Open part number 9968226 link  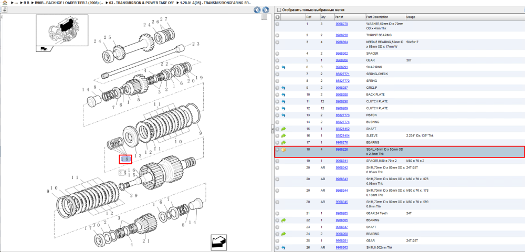pyautogui.click(x=342, y=150)
